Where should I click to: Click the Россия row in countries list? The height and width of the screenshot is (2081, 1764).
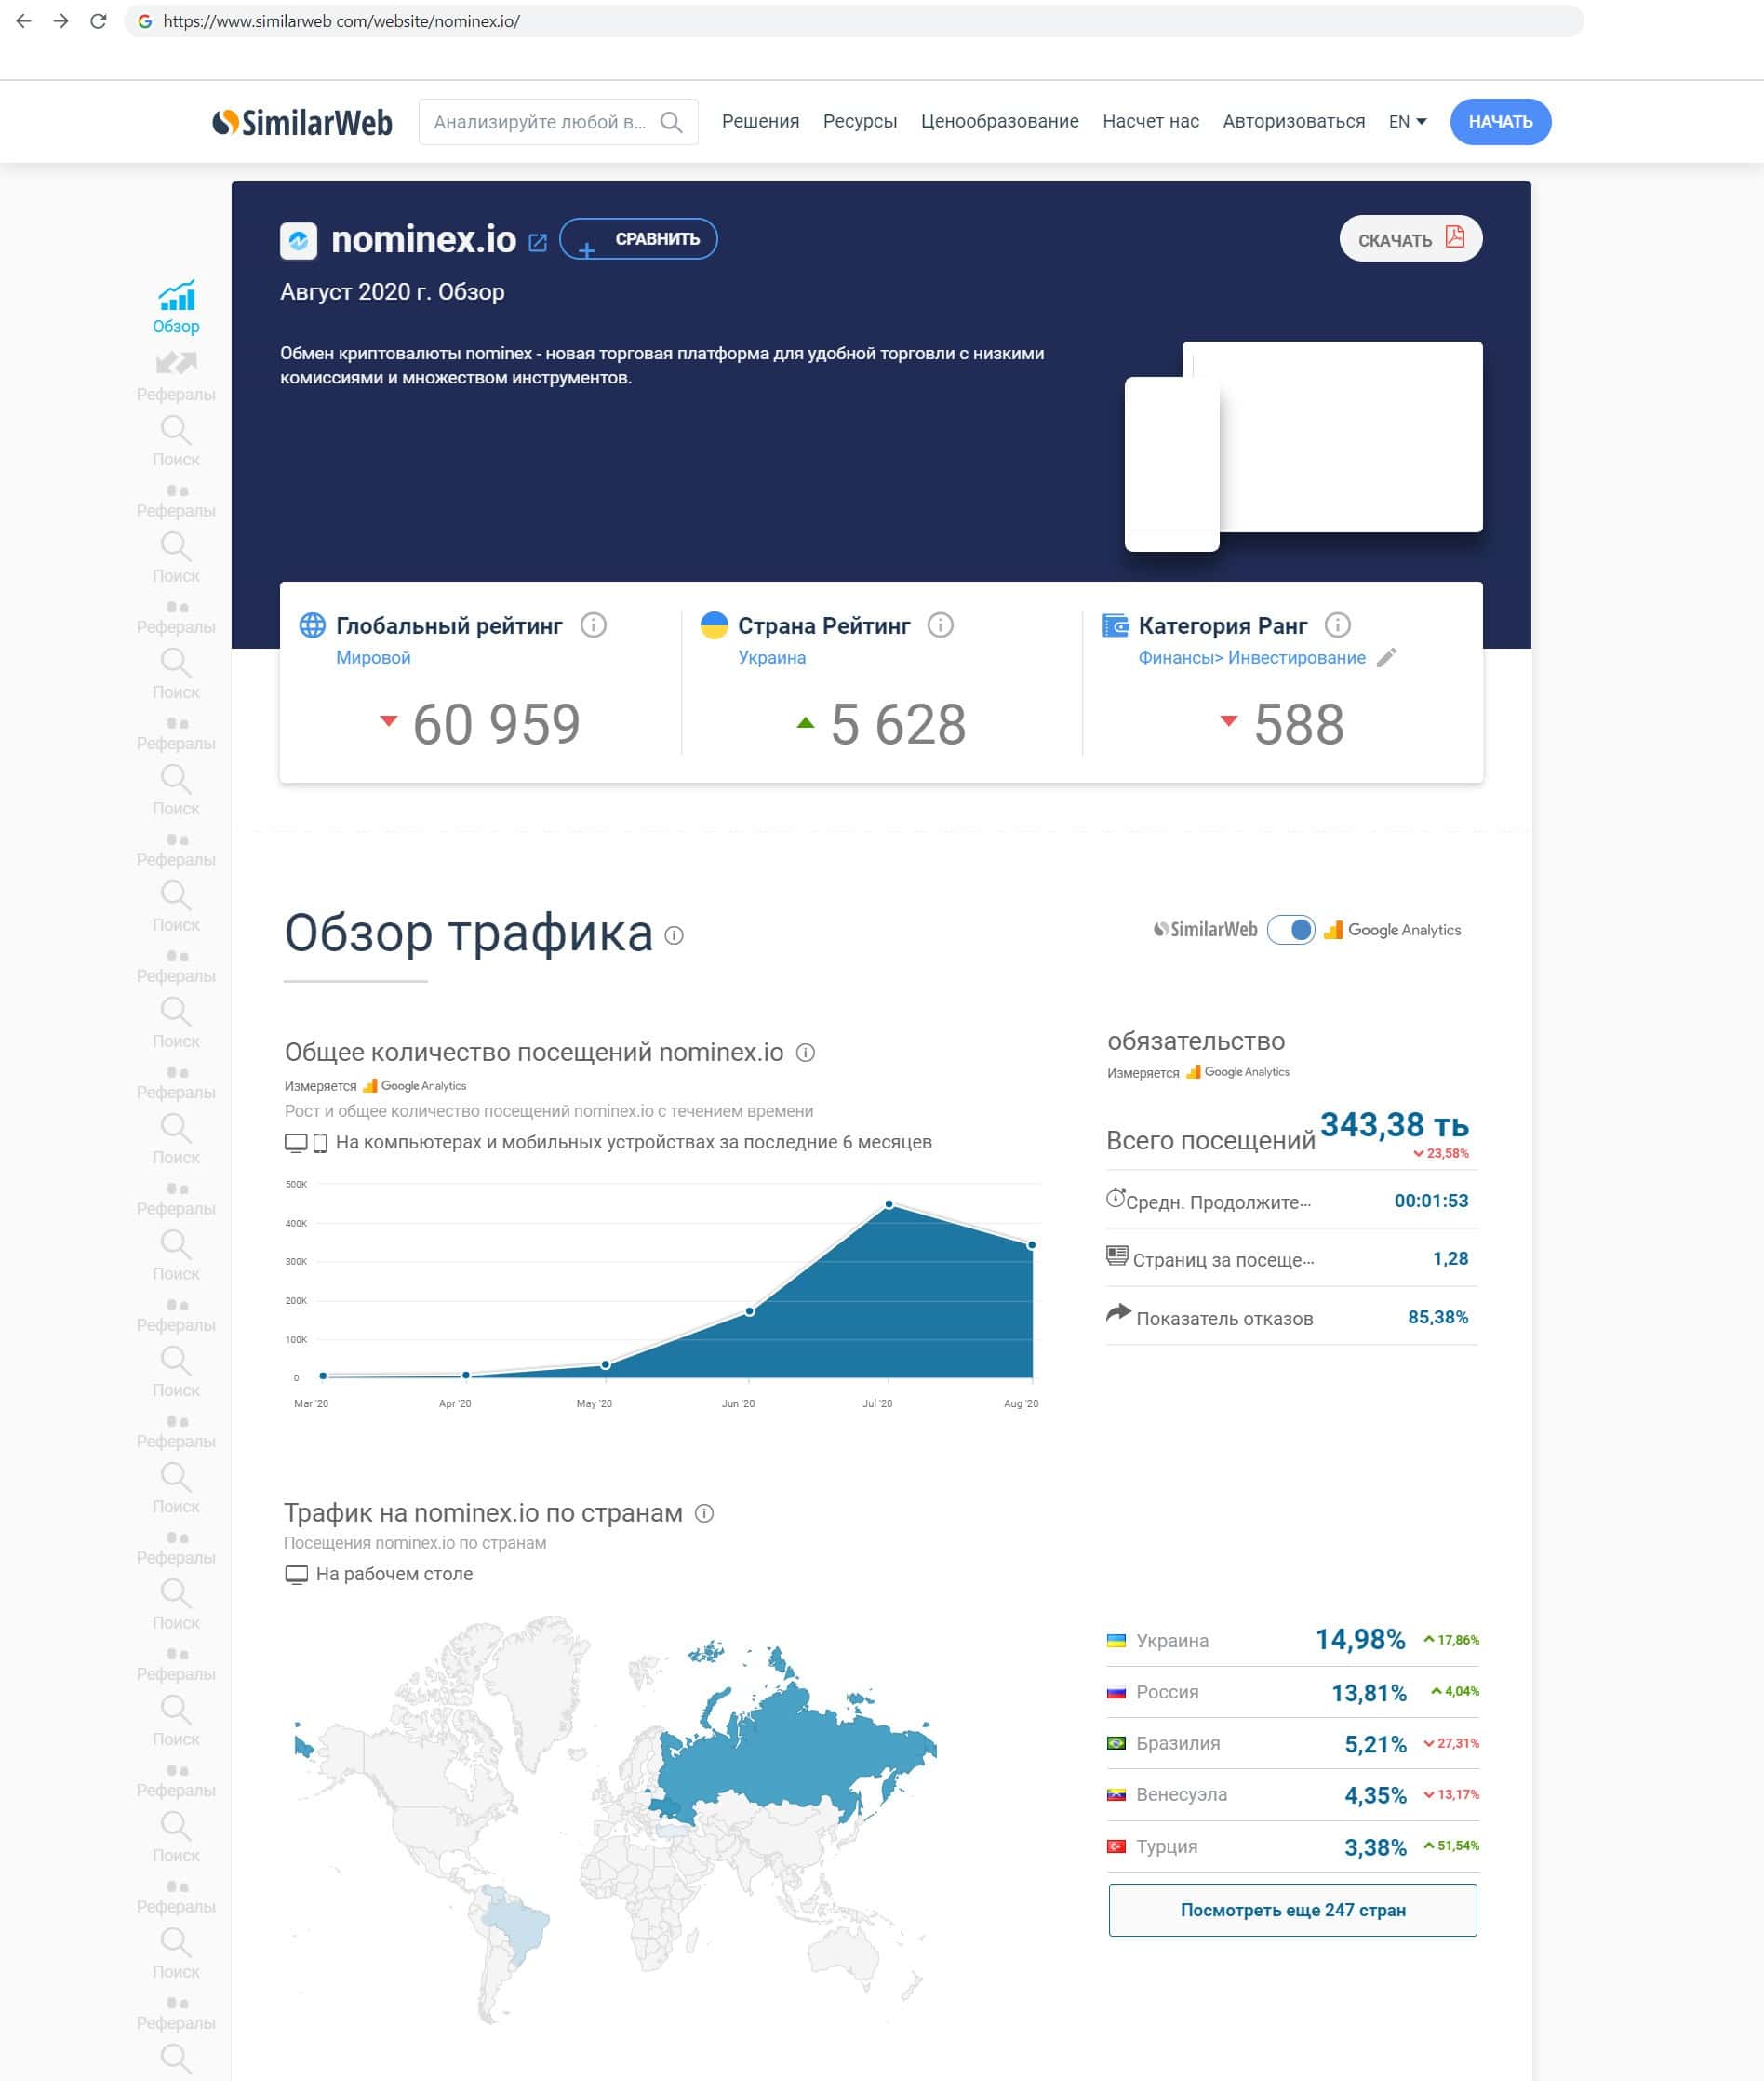coord(1292,1693)
